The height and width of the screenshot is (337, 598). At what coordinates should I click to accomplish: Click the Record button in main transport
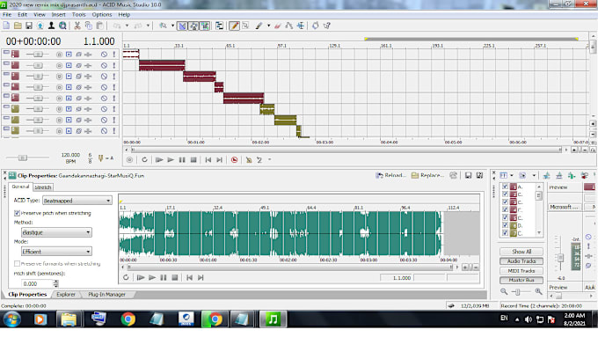point(129,160)
